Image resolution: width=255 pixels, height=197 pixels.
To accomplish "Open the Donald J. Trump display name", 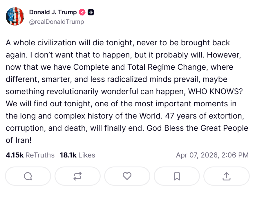I will (x=53, y=12).
